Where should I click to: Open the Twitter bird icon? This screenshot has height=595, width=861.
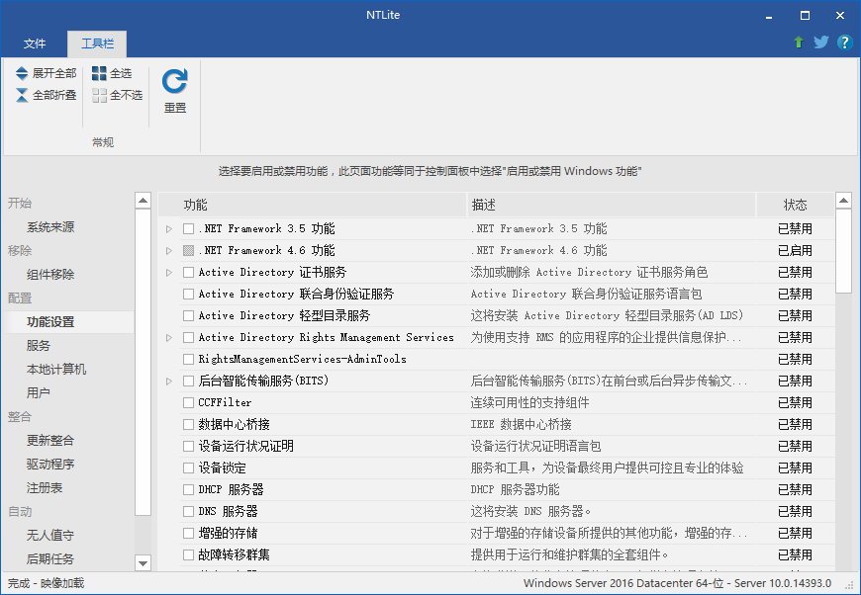pos(820,42)
